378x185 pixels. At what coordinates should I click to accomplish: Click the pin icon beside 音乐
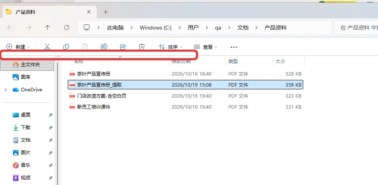[x=51, y=165]
